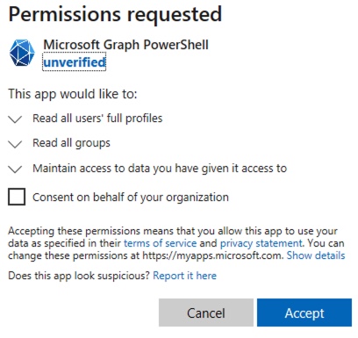Select the Read all groups permission text
Screen dimensions: 358x338
pyautogui.click(x=71, y=143)
